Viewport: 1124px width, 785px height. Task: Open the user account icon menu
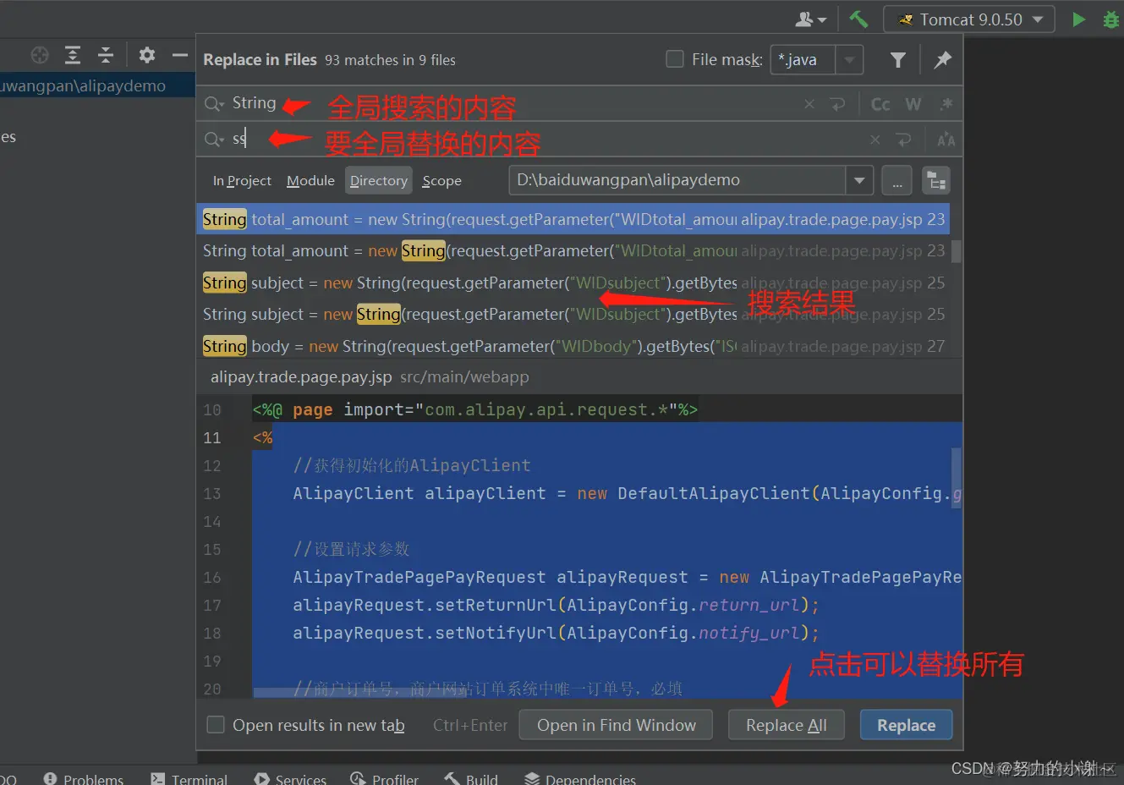[x=811, y=19]
